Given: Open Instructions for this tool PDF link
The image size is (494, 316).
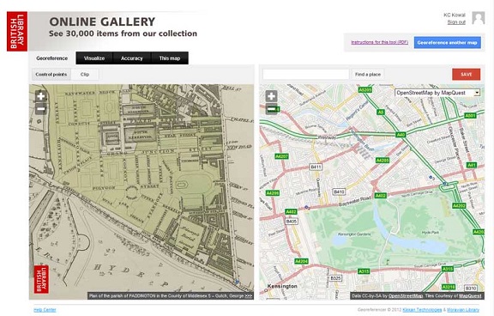Looking at the screenshot, I should pyautogui.click(x=379, y=42).
